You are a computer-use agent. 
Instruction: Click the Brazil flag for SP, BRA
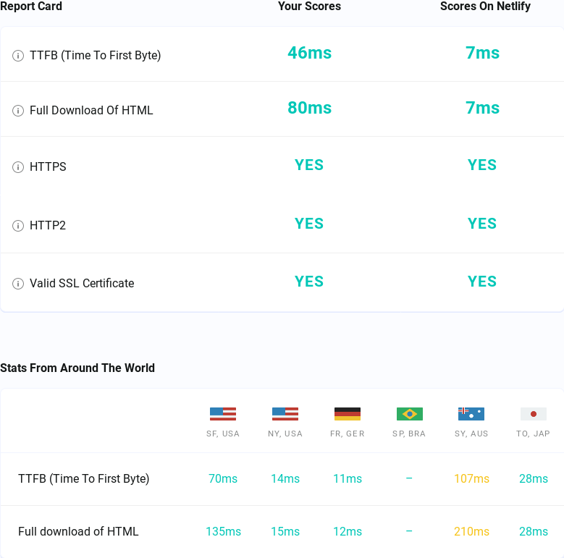[410, 414]
